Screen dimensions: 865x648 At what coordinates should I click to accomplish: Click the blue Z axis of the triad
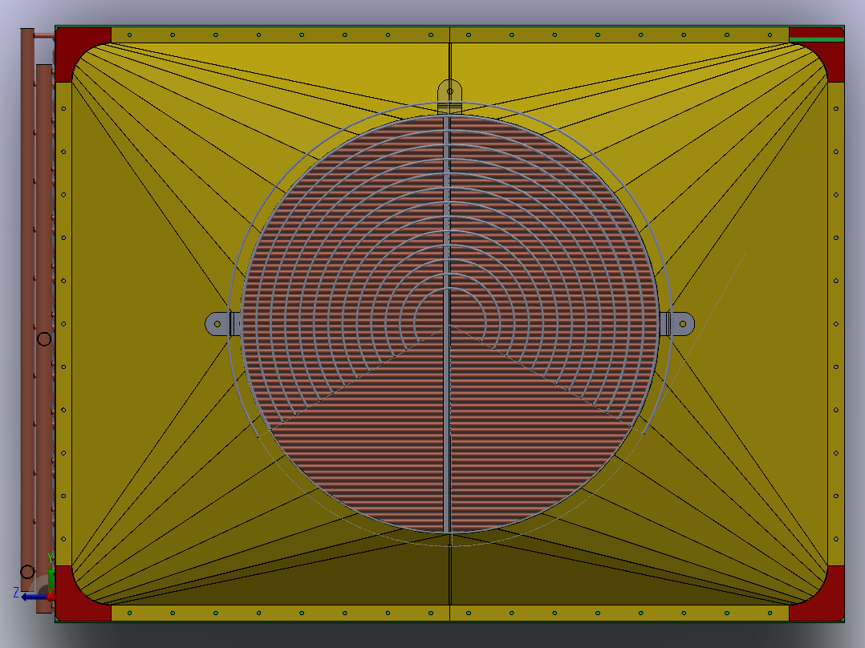(33, 597)
